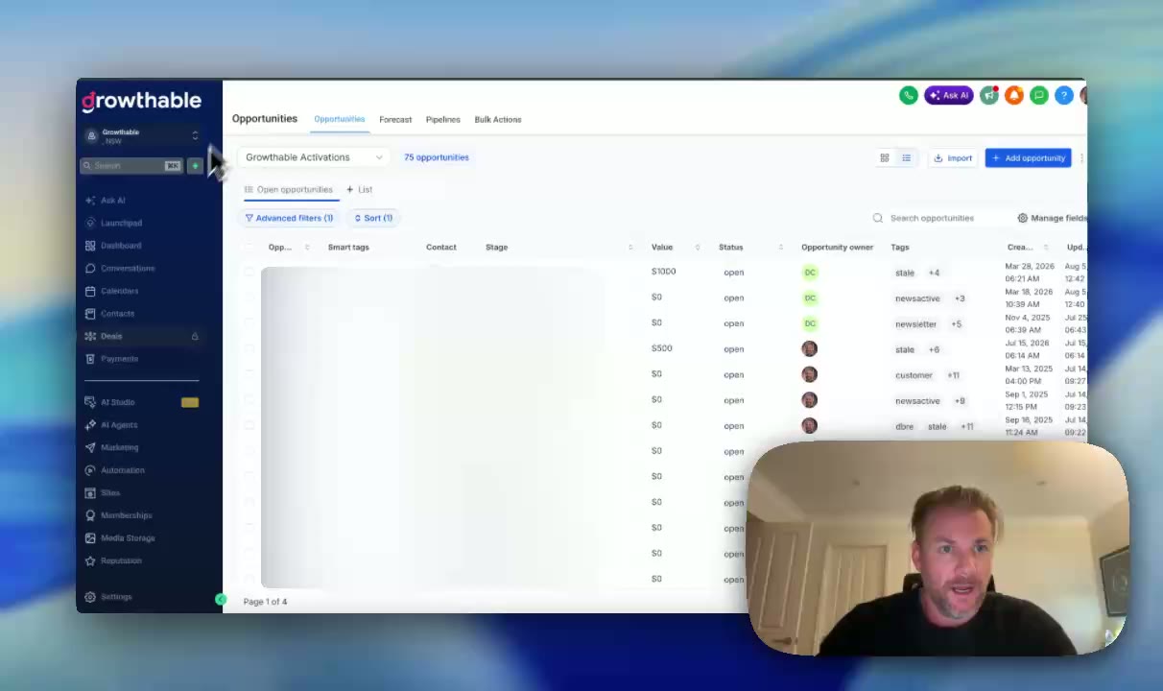Click the DC owner avatar in $1000 row
1163x691 pixels.
(810, 273)
